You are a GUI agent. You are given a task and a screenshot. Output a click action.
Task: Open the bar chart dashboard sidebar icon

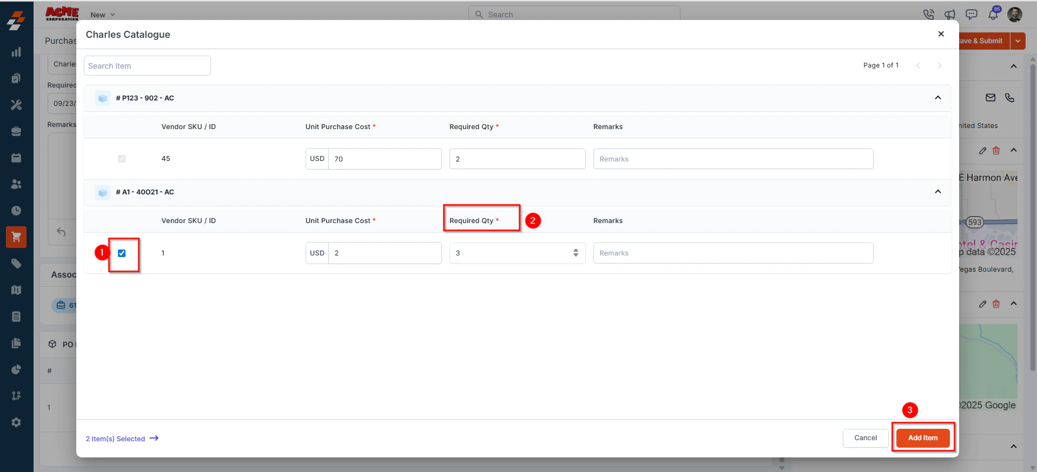(x=16, y=52)
